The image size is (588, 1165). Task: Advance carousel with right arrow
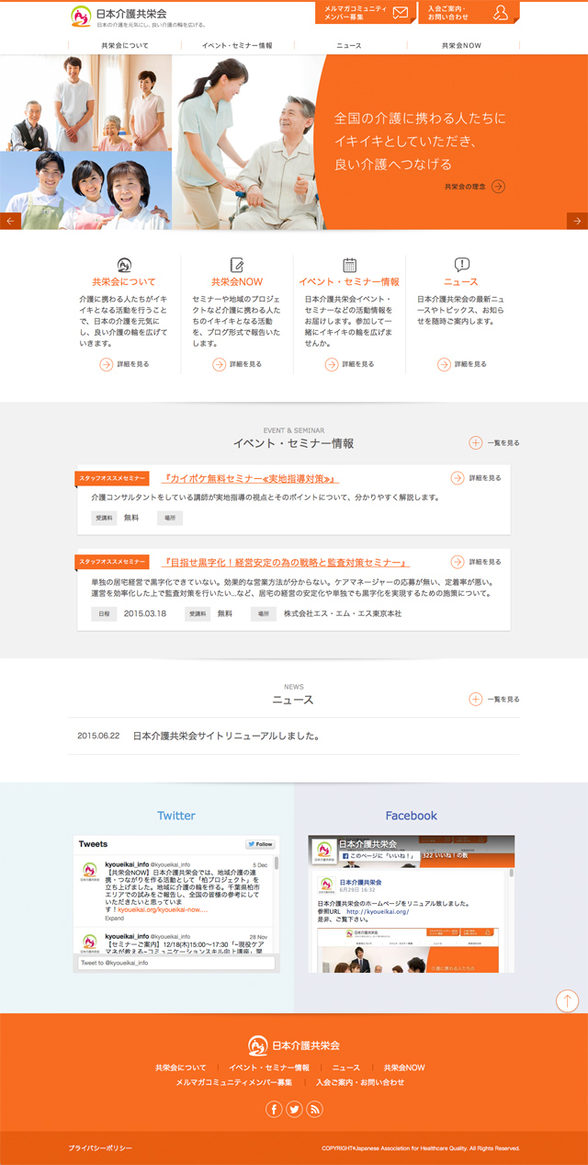[x=577, y=221]
